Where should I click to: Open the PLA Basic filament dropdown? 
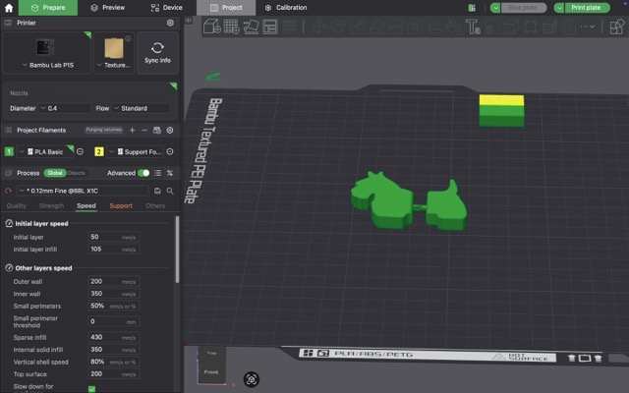tap(45, 151)
